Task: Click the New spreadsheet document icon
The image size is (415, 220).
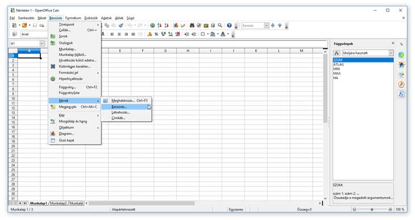Action: [x=14, y=26]
